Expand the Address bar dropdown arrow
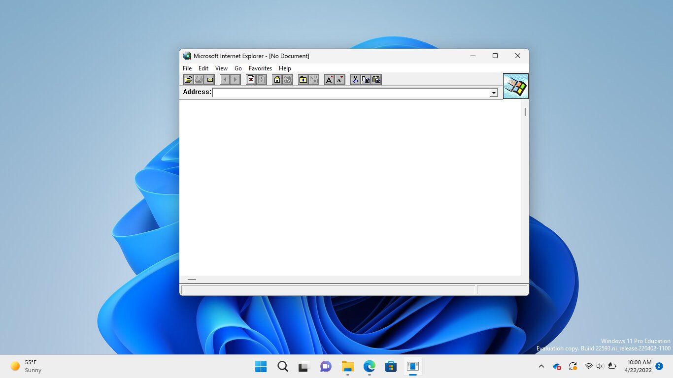Screen dimensions: 673x378 click(x=493, y=93)
